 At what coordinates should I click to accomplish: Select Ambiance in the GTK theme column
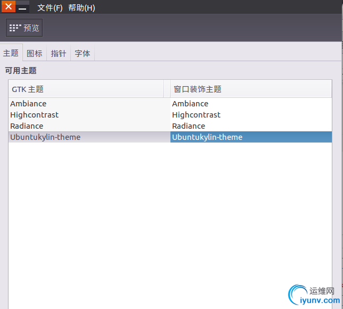(x=89, y=104)
